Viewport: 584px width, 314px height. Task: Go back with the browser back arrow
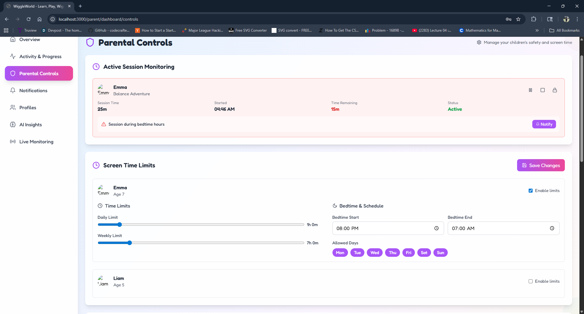[7, 19]
